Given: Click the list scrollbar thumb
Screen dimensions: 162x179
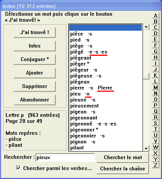Looking at the screenshot, I should [x=146, y=76].
